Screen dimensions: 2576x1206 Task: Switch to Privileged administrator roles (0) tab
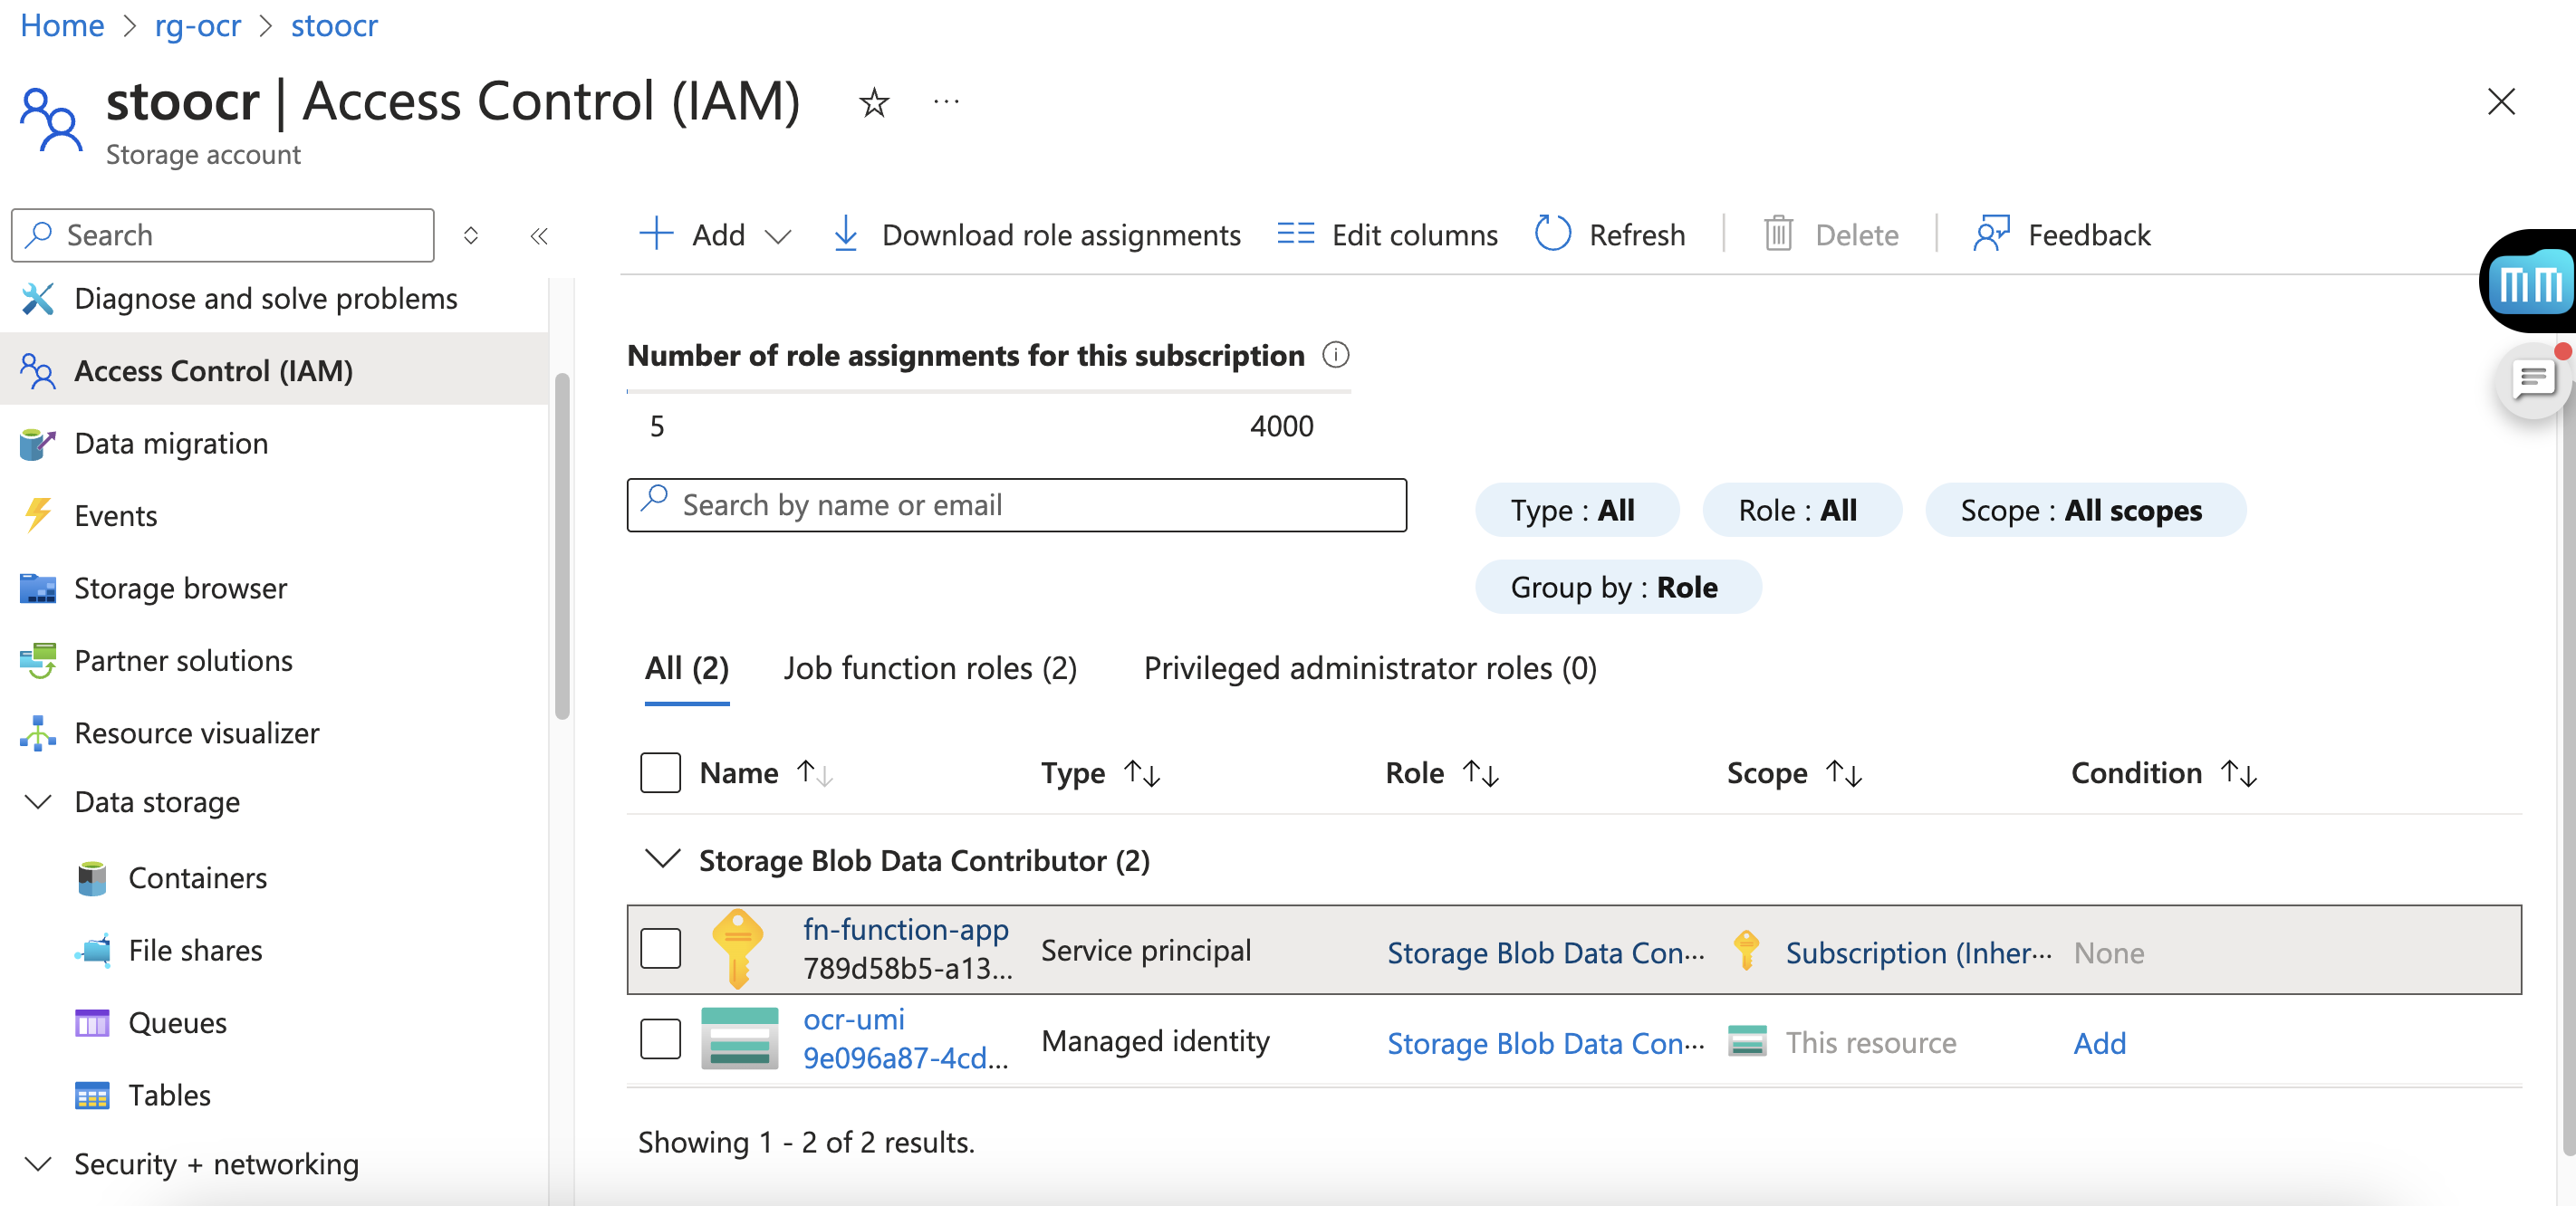(1370, 668)
